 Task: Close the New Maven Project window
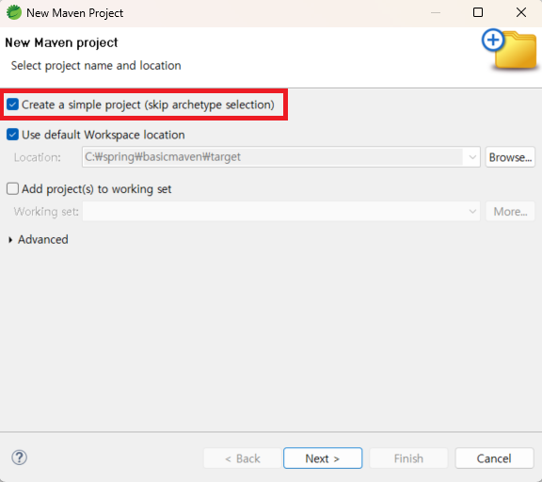tap(521, 13)
